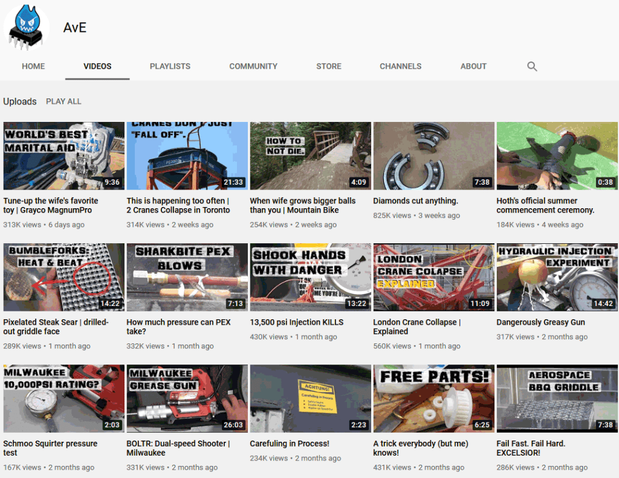Open the Sharkbite PEX Blows thumbnail
Screen dimensions: 619x478
187,277
